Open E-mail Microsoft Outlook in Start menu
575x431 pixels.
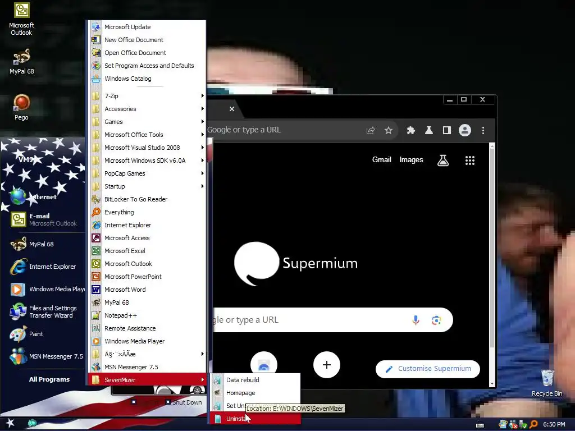coord(44,219)
